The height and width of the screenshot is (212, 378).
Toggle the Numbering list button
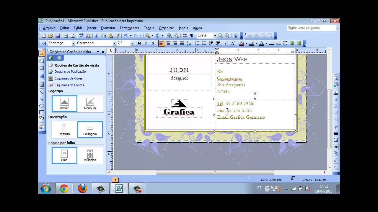coord(197,43)
